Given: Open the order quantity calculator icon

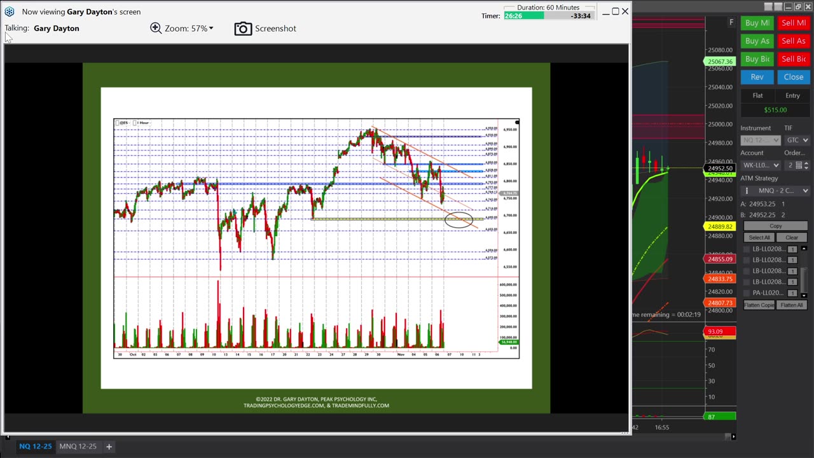Looking at the screenshot, I should [799, 165].
